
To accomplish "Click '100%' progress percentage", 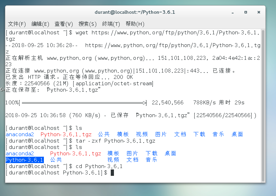I will [12, 103].
